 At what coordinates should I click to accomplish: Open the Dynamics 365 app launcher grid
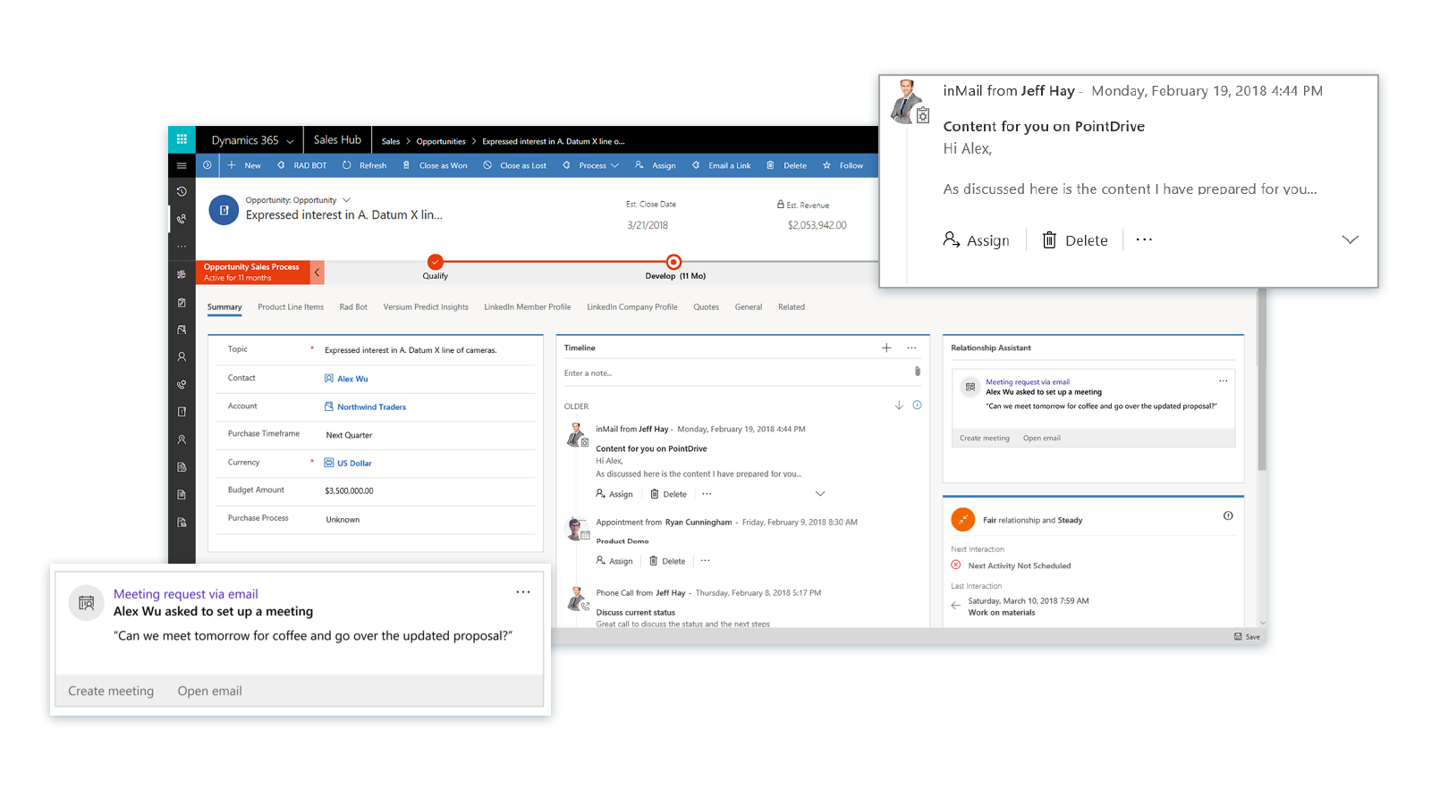pos(182,139)
